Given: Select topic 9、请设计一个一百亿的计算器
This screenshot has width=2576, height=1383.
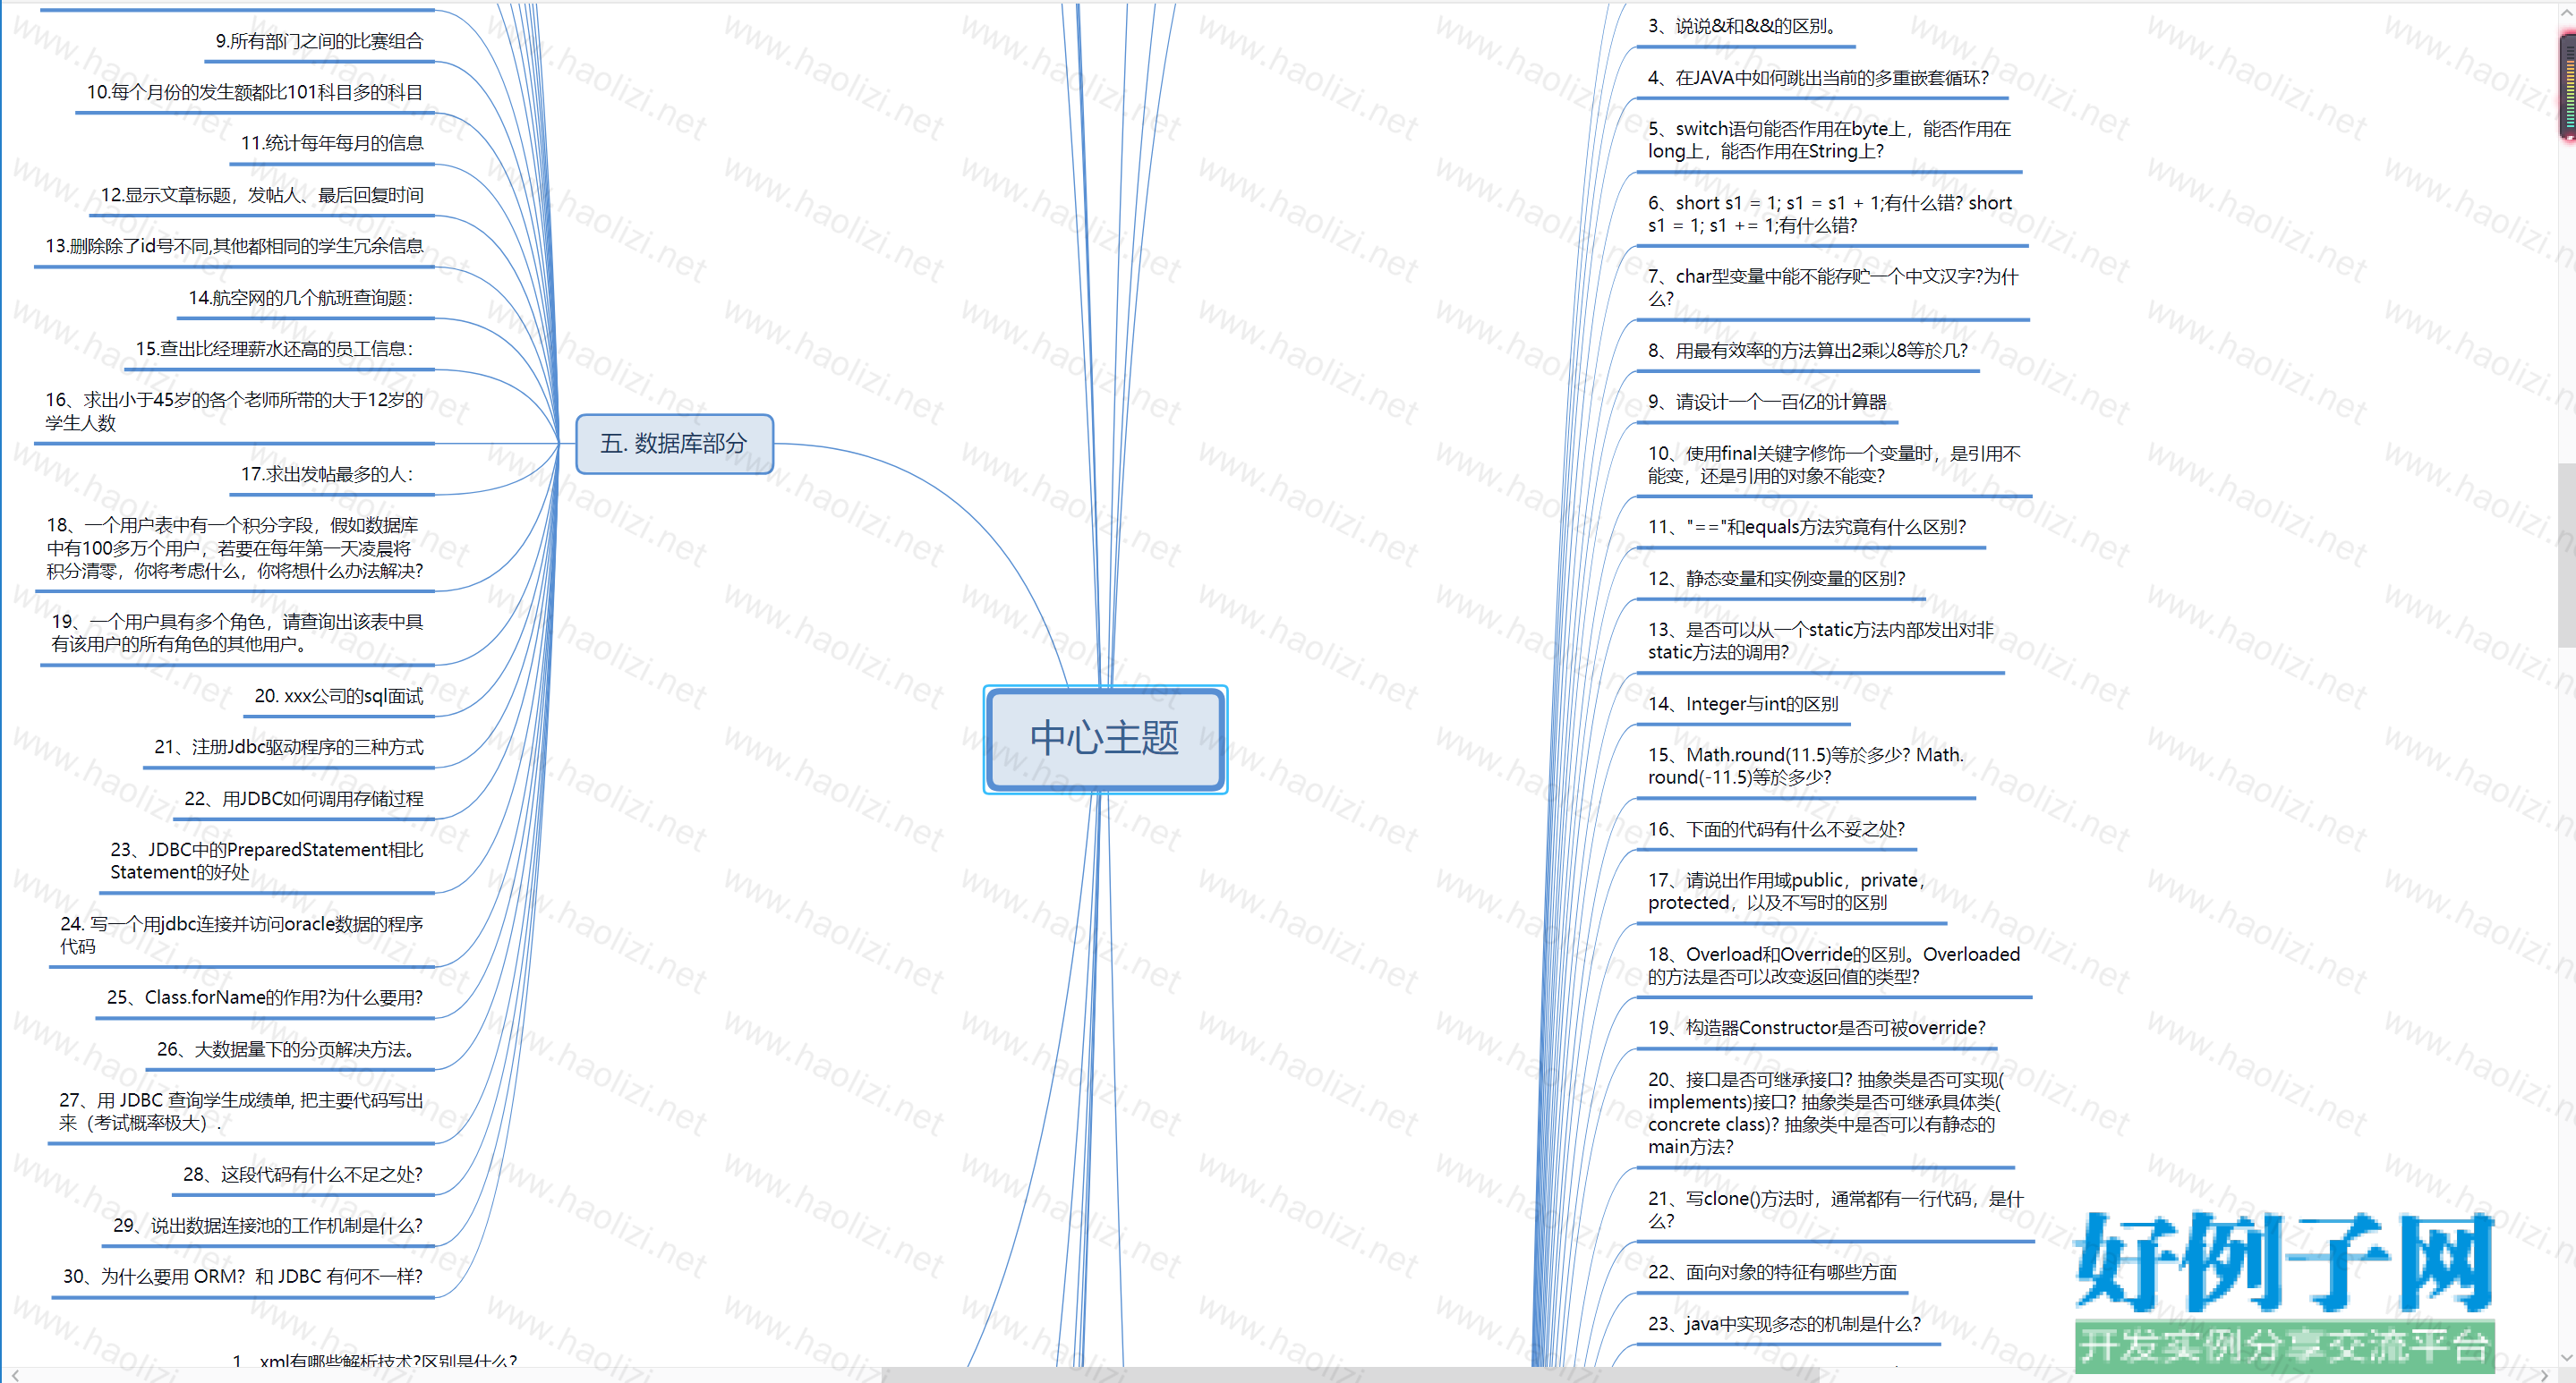Looking at the screenshot, I should (1766, 402).
